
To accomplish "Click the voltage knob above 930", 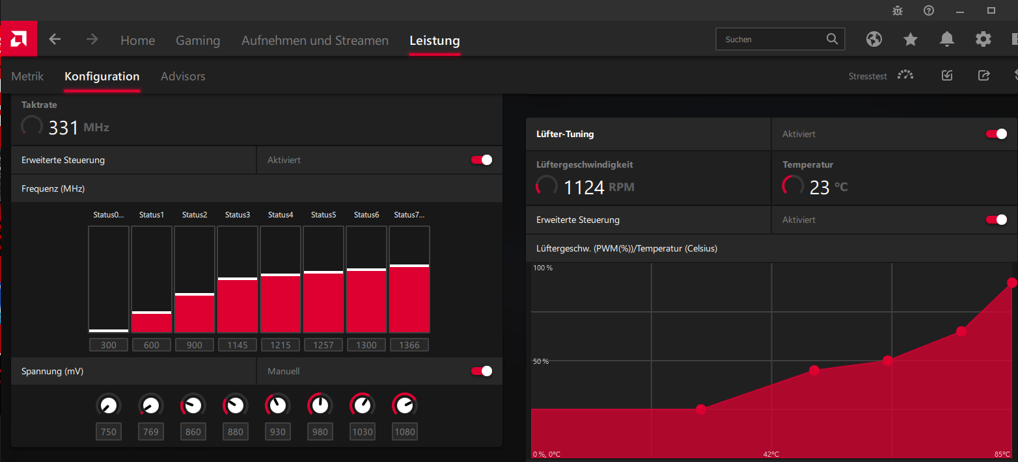I will pos(278,405).
